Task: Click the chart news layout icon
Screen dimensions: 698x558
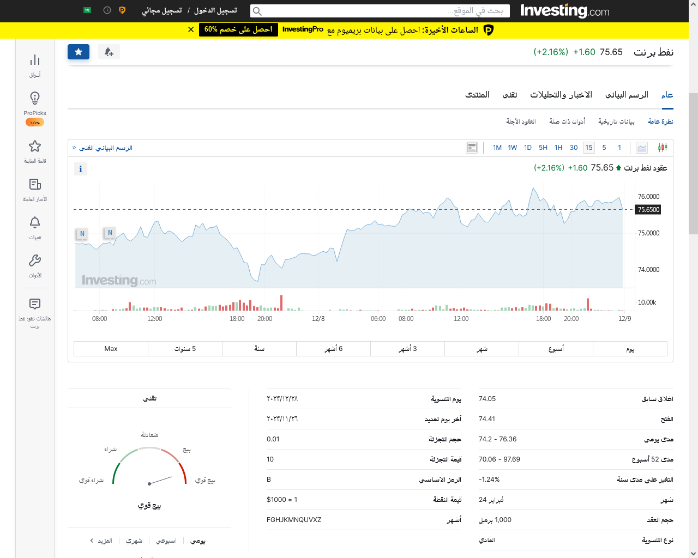Action: tap(472, 148)
